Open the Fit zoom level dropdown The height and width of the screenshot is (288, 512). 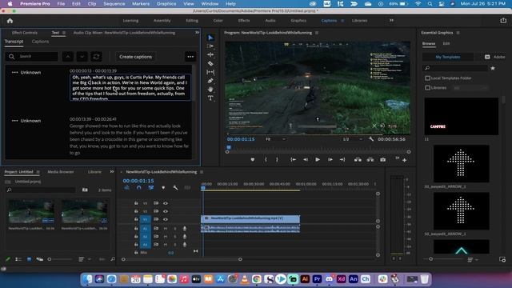[x=275, y=139]
